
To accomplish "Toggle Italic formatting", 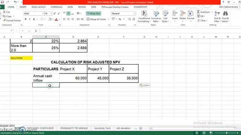I will tap(30, 19).
